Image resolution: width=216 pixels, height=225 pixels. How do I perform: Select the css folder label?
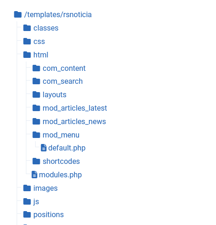[x=39, y=41]
